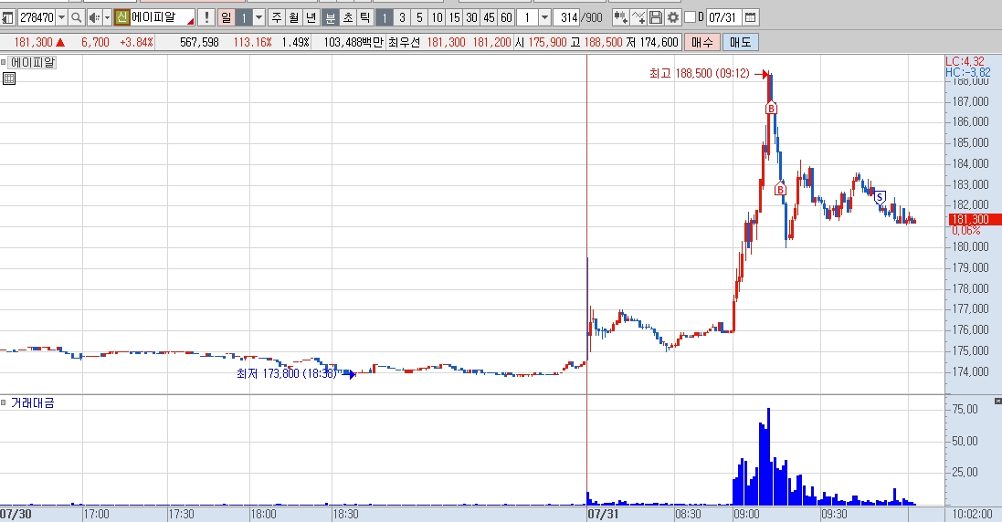Screen dimensions: 1002x522
Task: Select the 5 minute interval tab
Action: point(419,18)
